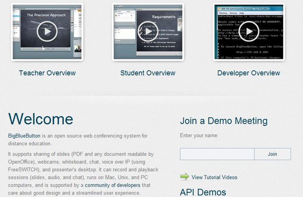Click the Join a Demo Meeting heading
The height and width of the screenshot is (197, 303).
[224, 121]
